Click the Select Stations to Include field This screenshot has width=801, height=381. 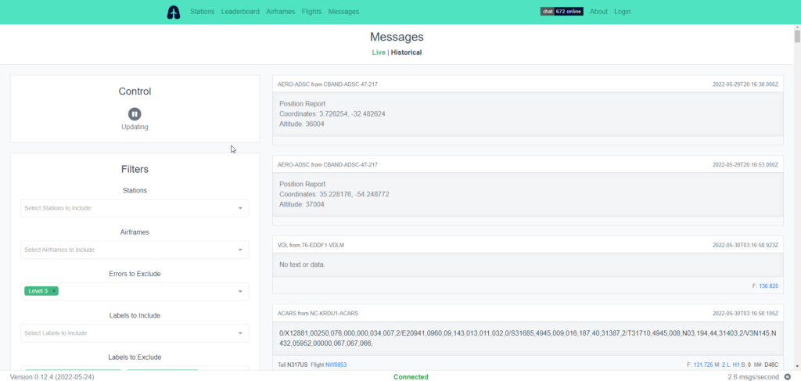[135, 208]
